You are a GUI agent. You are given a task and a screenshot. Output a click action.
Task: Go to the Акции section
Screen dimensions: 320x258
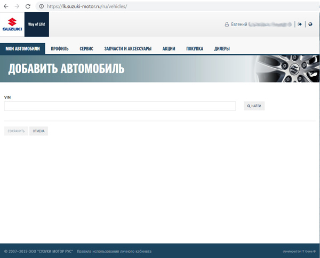169,49
